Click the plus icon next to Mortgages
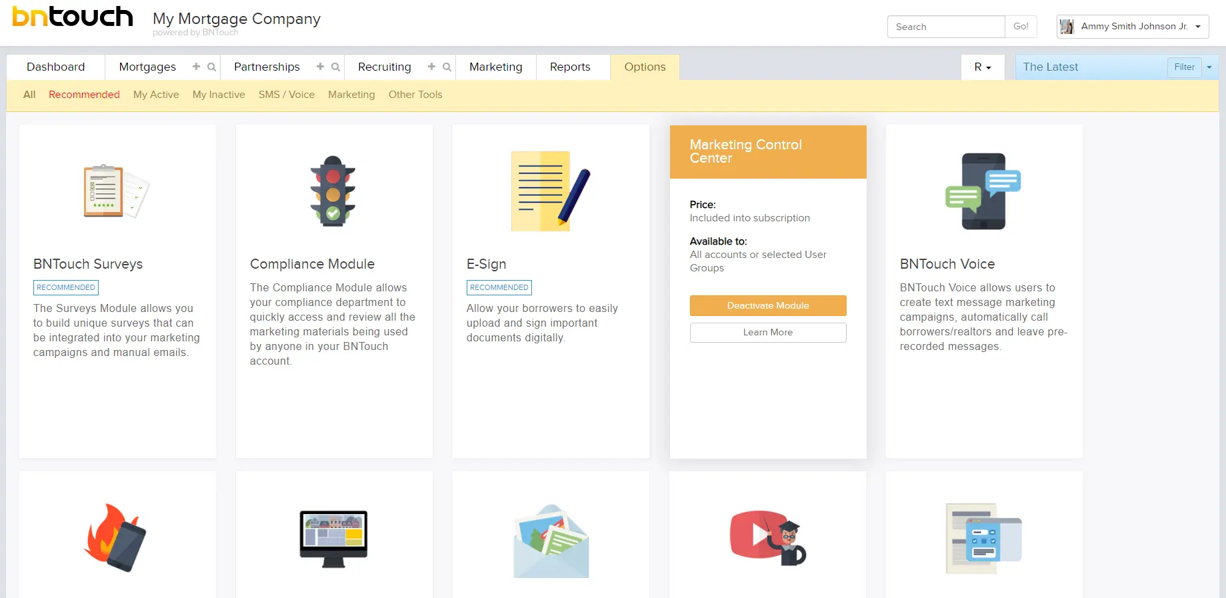 coord(196,67)
